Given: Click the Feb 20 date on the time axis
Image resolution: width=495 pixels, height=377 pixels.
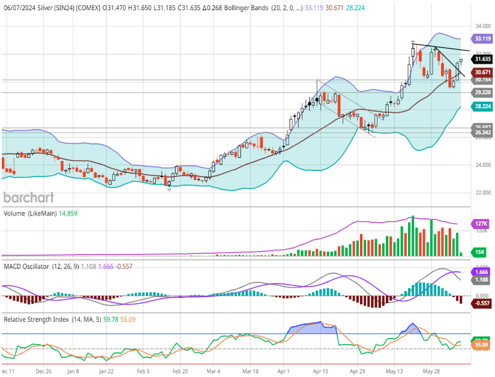Looking at the screenshot, I should (181, 372).
